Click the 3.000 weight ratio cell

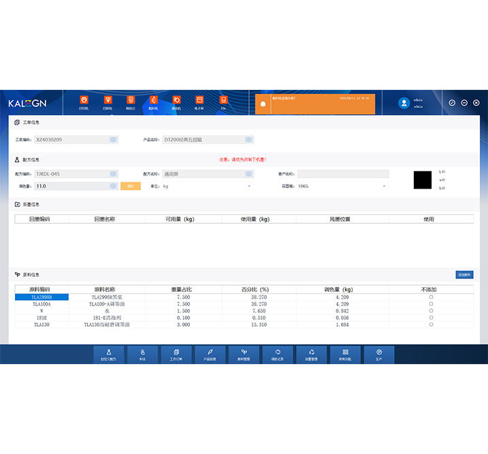pos(184,325)
